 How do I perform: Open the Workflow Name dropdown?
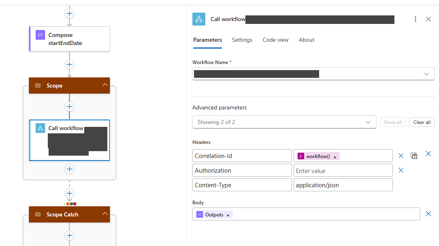click(x=426, y=74)
